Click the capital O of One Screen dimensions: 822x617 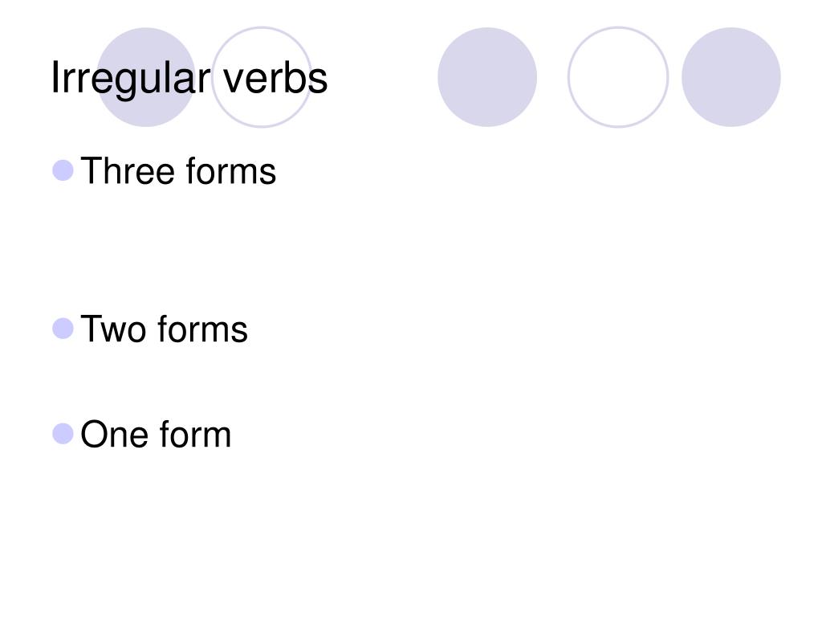click(93, 435)
